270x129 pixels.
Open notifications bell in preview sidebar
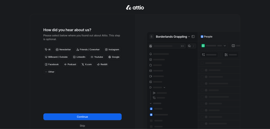pyautogui.click(x=151, y=54)
